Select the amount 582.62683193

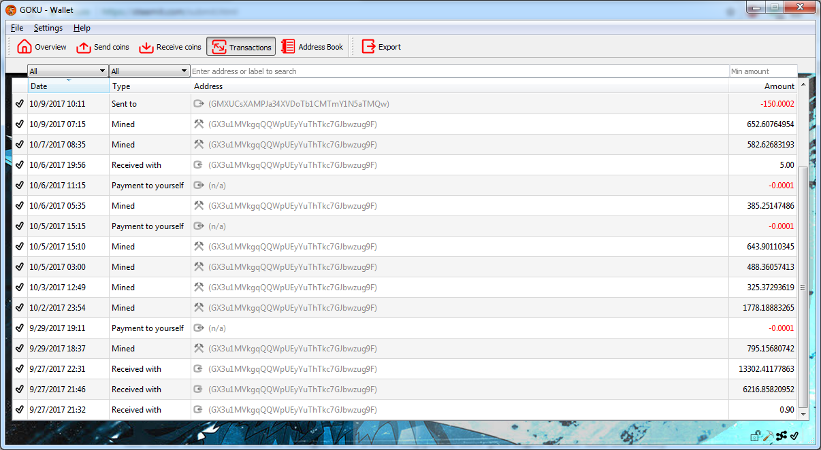771,145
